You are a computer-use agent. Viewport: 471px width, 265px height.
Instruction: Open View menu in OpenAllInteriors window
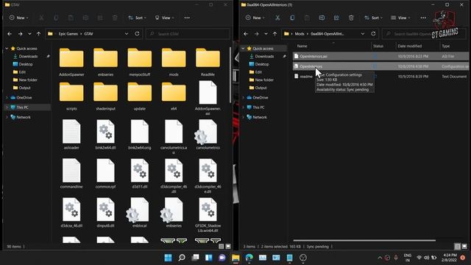pos(400,18)
